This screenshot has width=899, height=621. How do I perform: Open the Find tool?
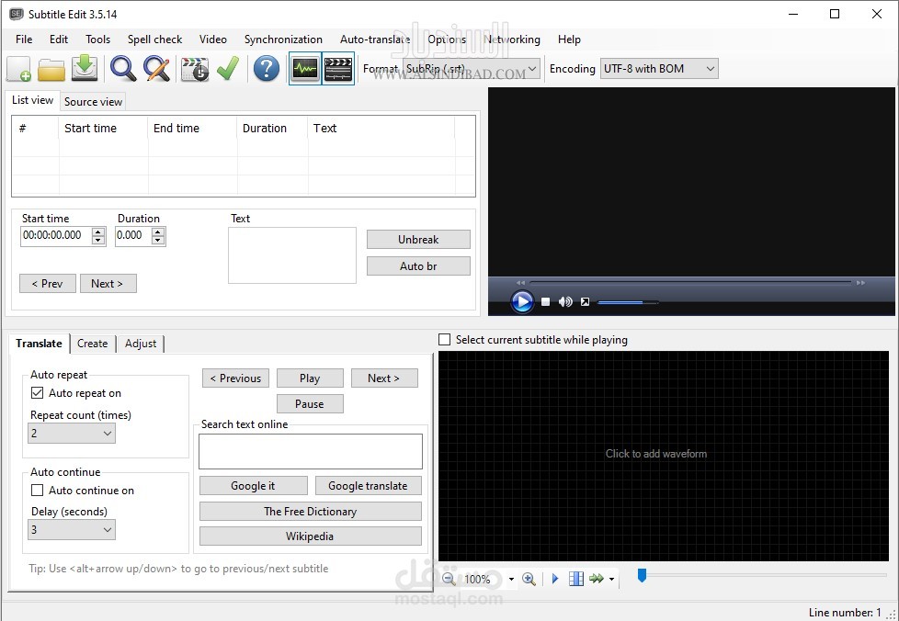[120, 69]
